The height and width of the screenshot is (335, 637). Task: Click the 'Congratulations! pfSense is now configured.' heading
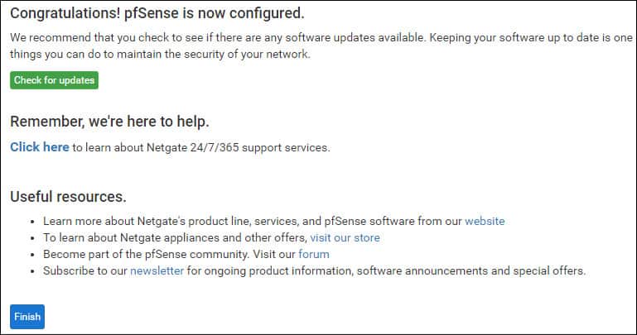click(157, 13)
